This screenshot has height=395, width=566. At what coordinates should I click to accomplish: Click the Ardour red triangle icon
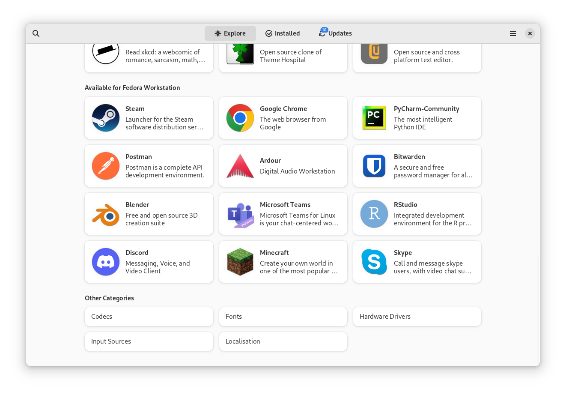click(240, 166)
